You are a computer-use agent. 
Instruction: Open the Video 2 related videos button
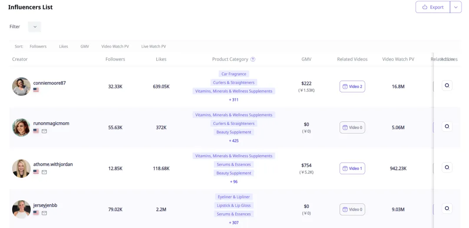(x=352, y=87)
